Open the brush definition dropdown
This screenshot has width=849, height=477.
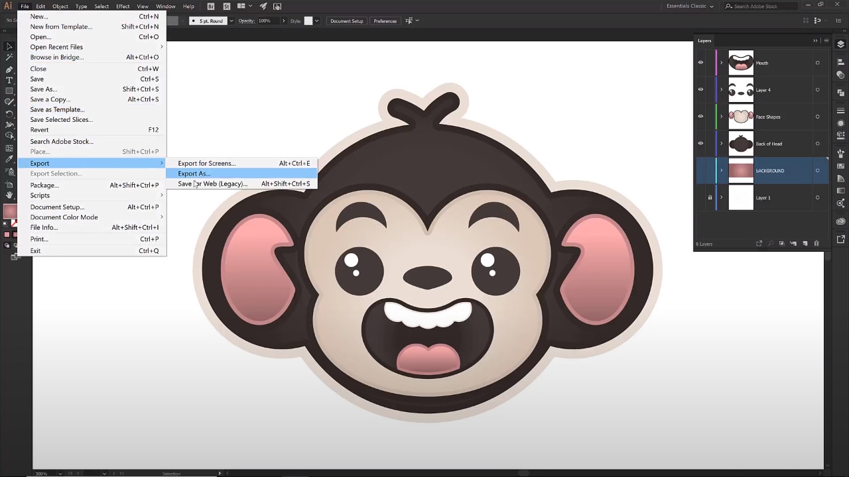click(x=230, y=21)
